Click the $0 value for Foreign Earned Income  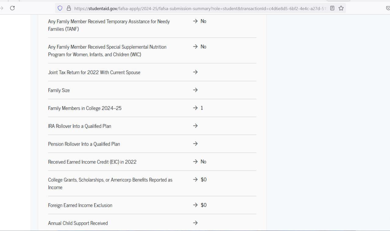click(x=204, y=205)
